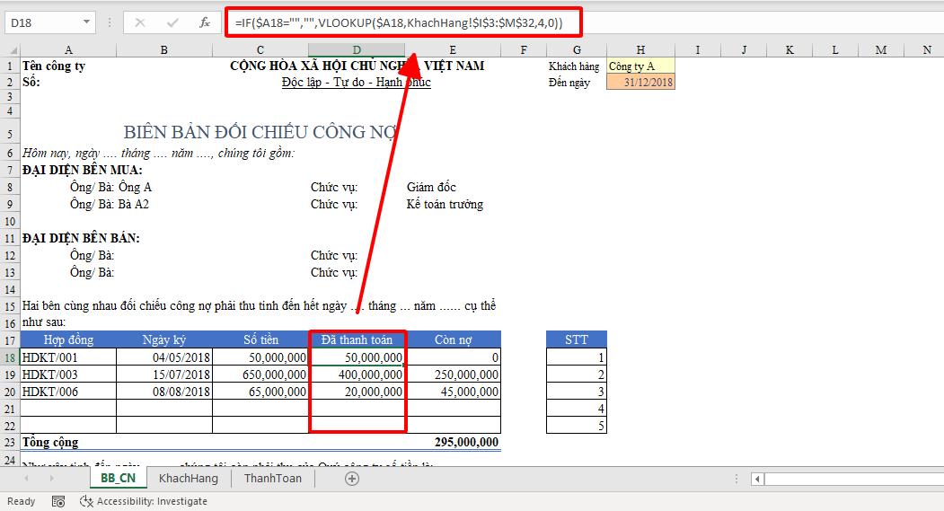Select row 18 header

pos(10,357)
